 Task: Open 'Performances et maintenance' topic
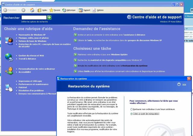(33, 84)
